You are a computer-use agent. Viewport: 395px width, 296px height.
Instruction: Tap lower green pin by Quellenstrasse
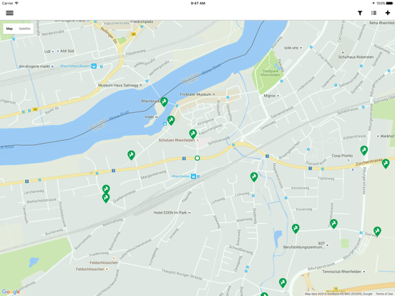pyautogui.click(x=106, y=198)
